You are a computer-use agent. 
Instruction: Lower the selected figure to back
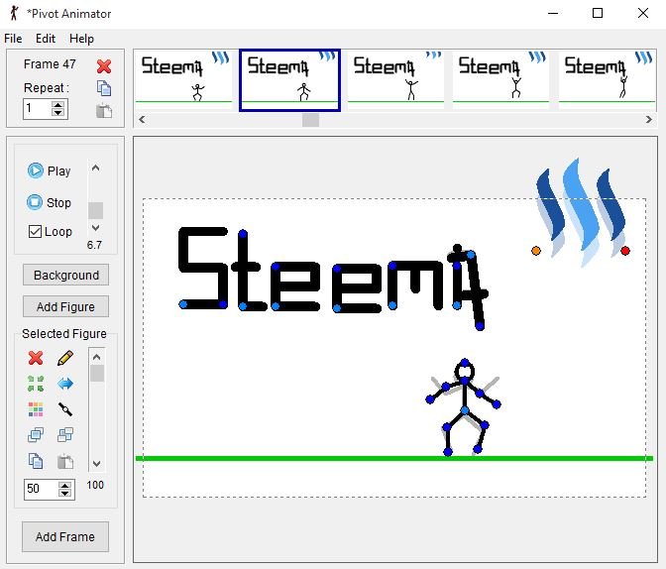pos(65,435)
